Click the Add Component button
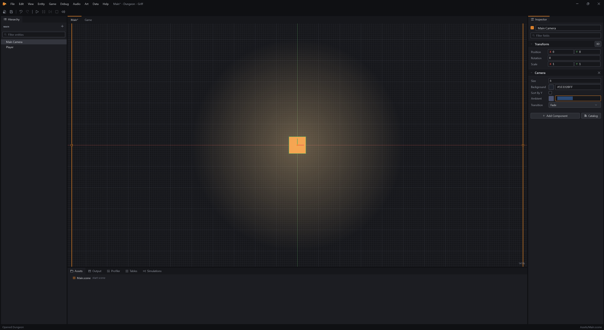 (x=555, y=116)
